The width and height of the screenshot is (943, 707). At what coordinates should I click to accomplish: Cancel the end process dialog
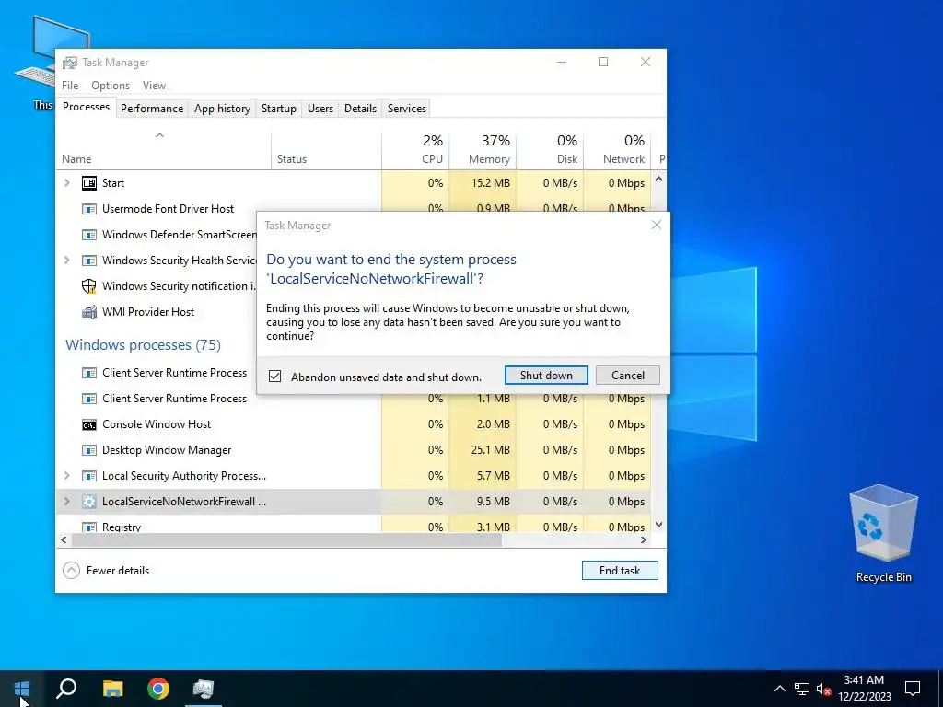[628, 376]
